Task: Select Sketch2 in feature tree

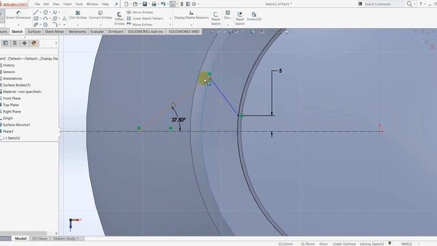Action: point(12,138)
